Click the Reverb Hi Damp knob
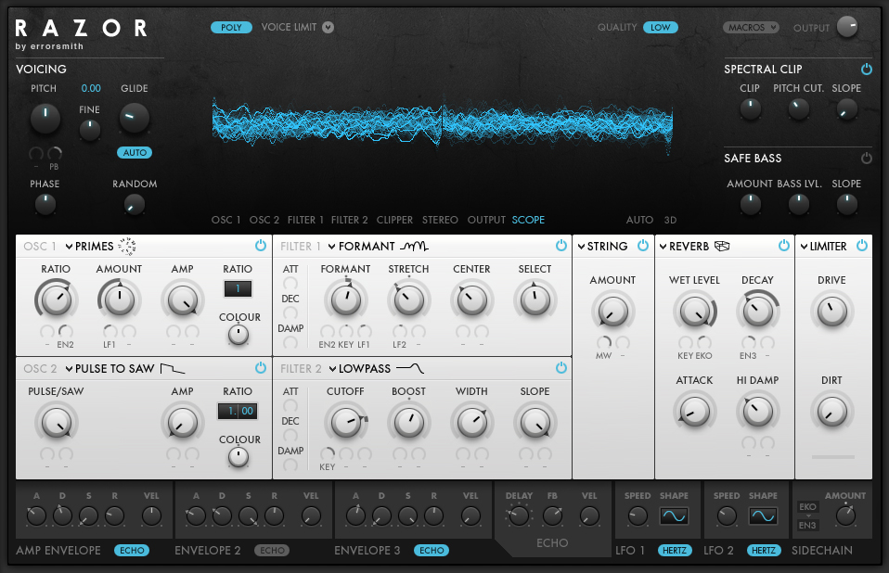Image resolution: width=889 pixels, height=573 pixels. point(757,412)
